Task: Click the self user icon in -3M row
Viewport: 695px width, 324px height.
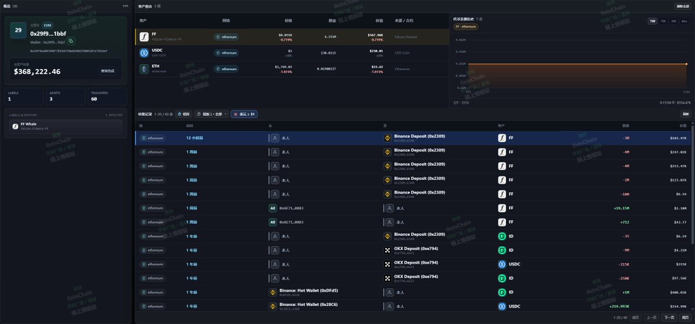Action: pyautogui.click(x=275, y=138)
